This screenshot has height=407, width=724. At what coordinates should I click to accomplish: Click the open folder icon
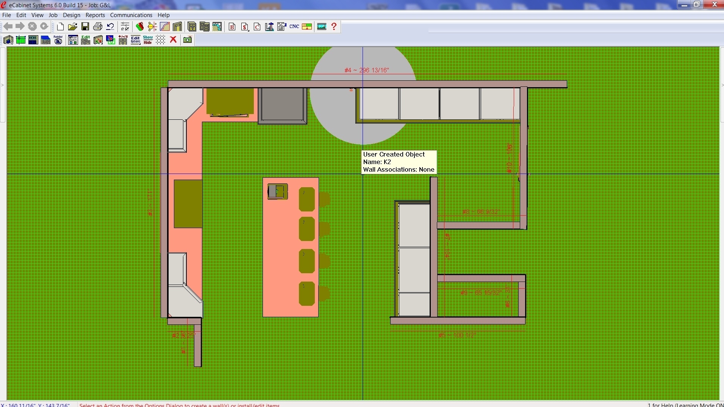(73, 27)
